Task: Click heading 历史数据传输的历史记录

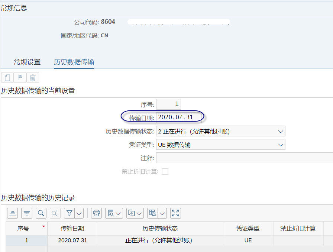Action: click(38, 198)
